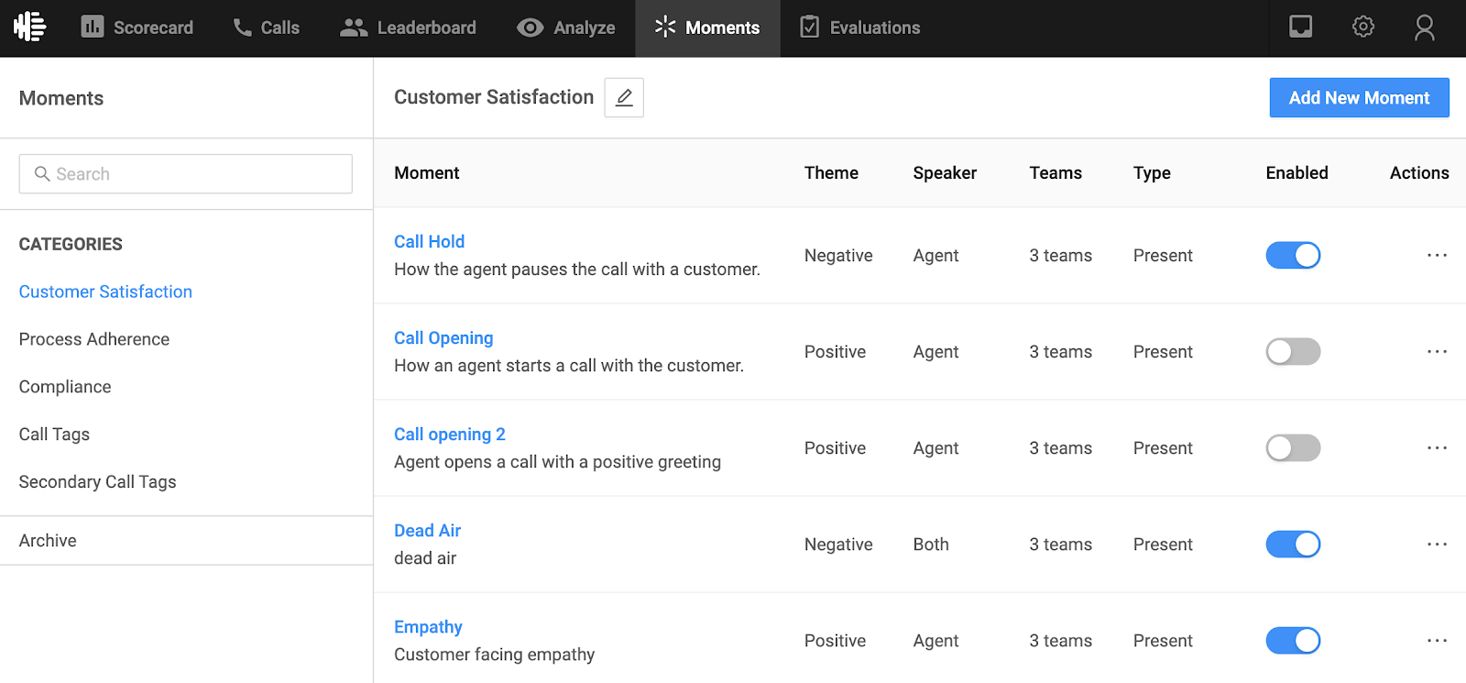Switch to the Evaluations tab
The width and height of the screenshot is (1466, 683).
click(859, 28)
